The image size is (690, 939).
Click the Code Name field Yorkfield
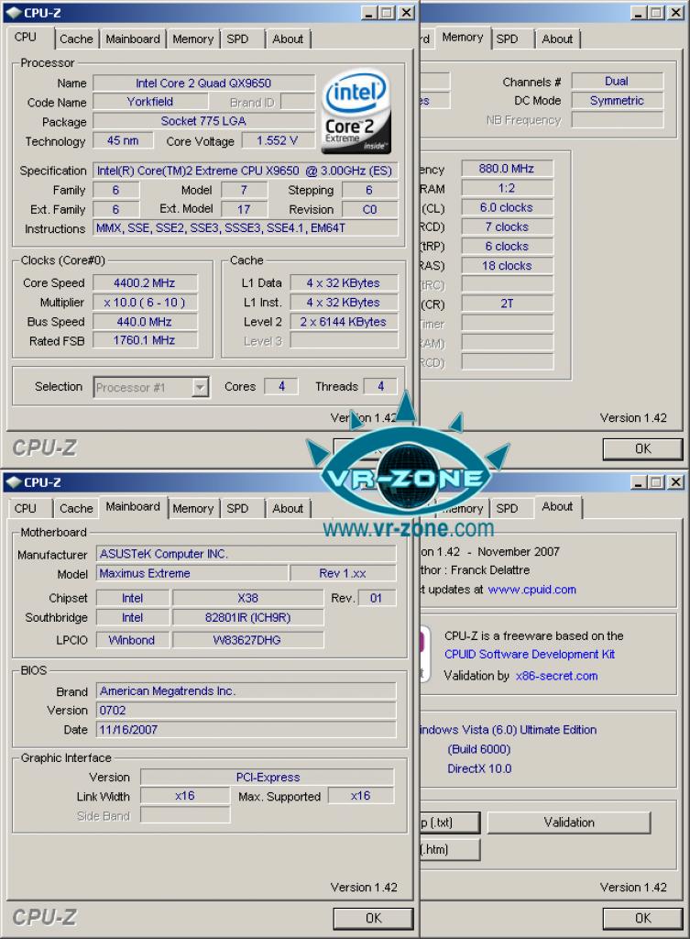pyautogui.click(x=150, y=102)
